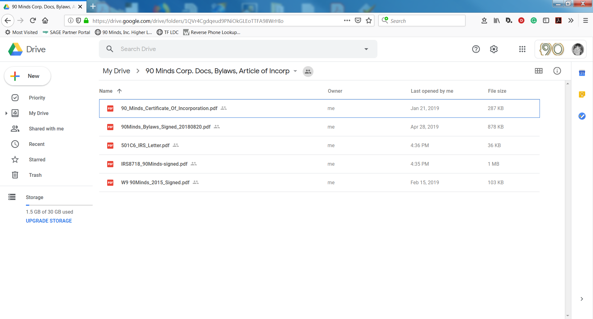Image resolution: width=593 pixels, height=319 pixels.
Task: Open Google Calendar side panel
Action: pyautogui.click(x=582, y=73)
